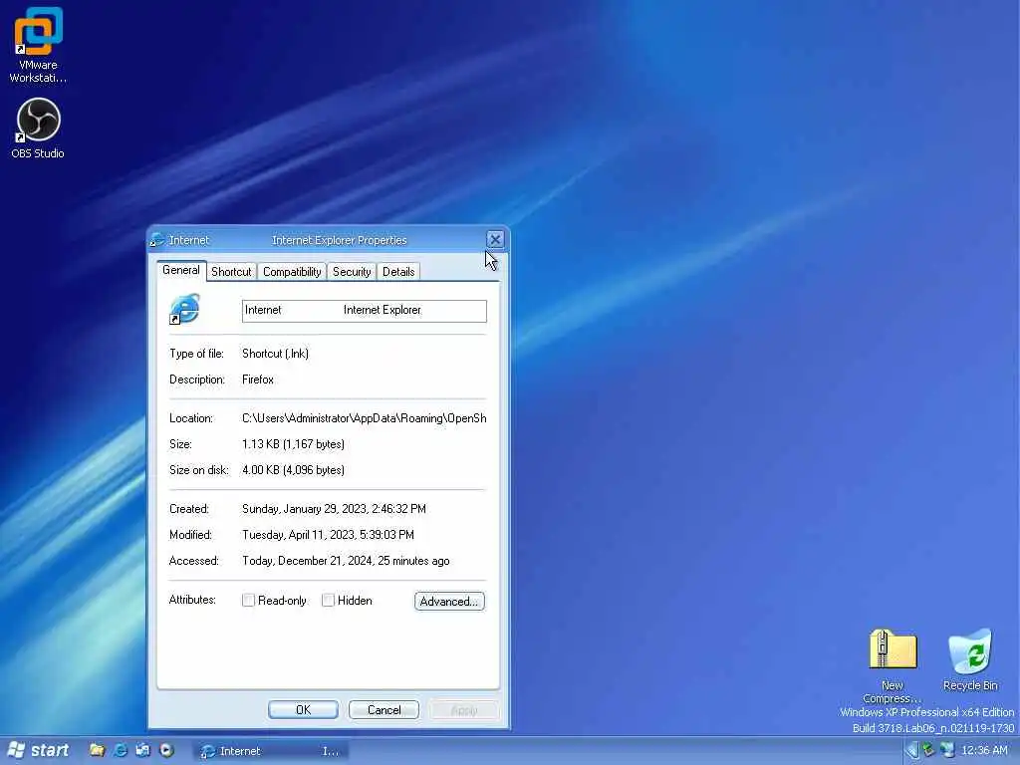Close the Internet Explorer Properties dialog
The height and width of the screenshot is (765, 1020).
click(495, 239)
